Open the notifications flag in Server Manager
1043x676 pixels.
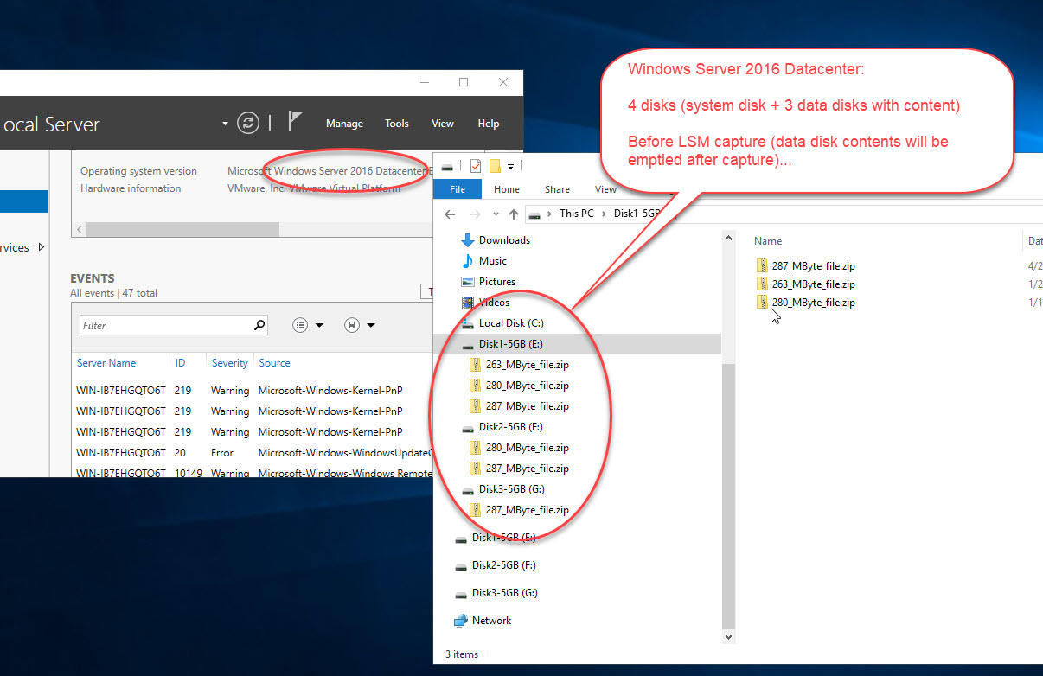pos(295,122)
